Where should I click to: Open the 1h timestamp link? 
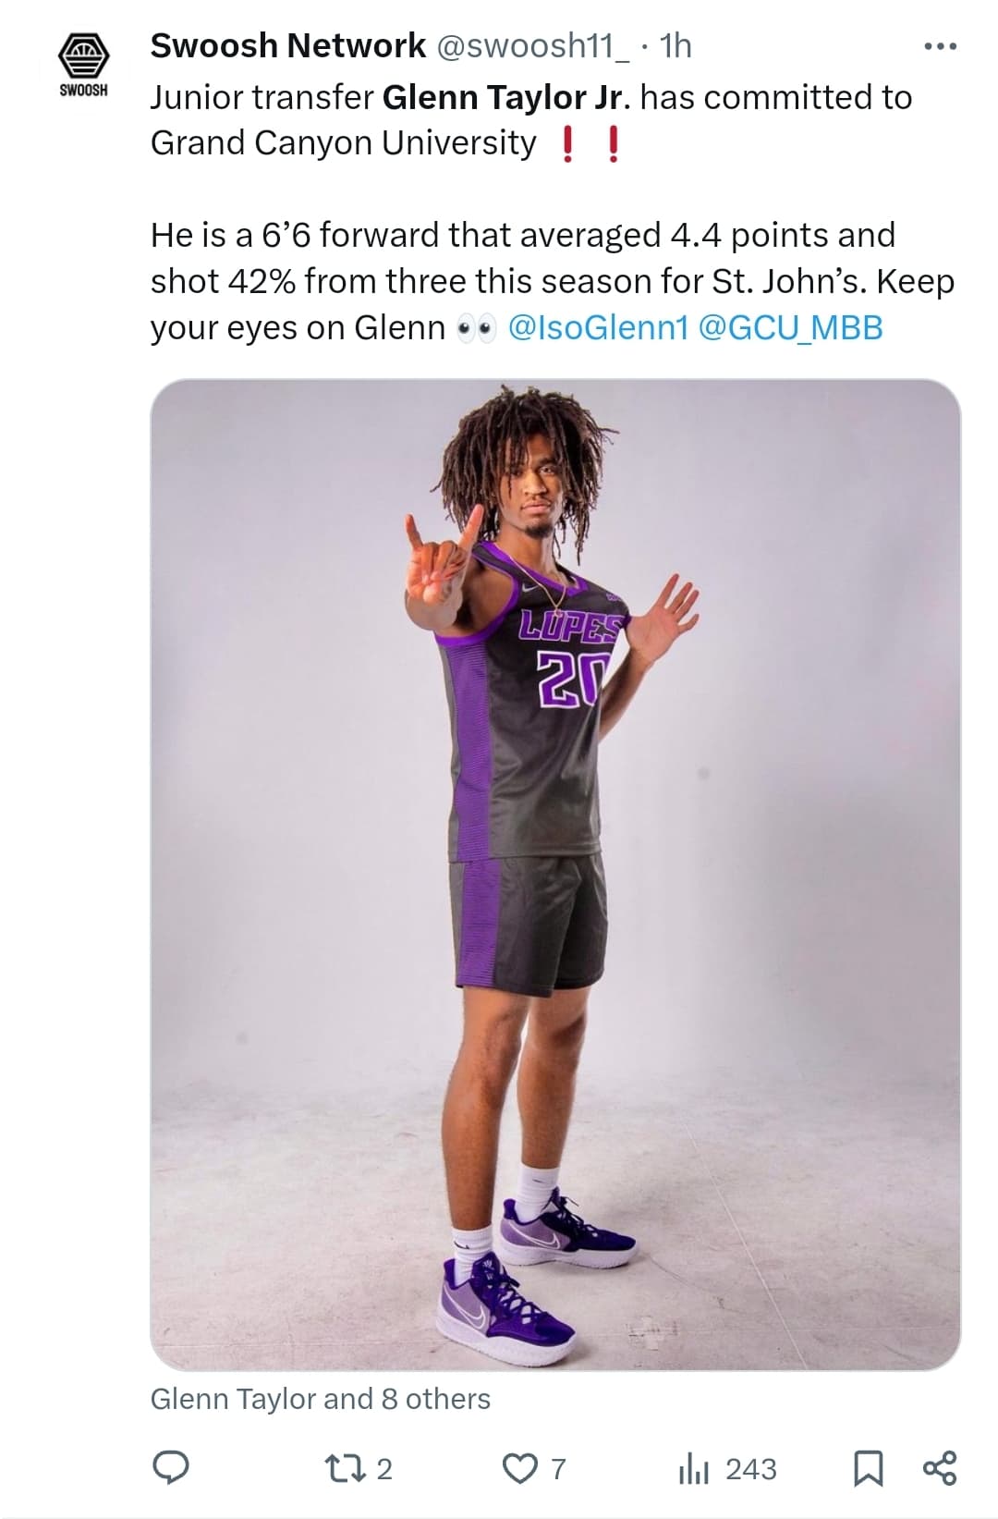(x=675, y=45)
